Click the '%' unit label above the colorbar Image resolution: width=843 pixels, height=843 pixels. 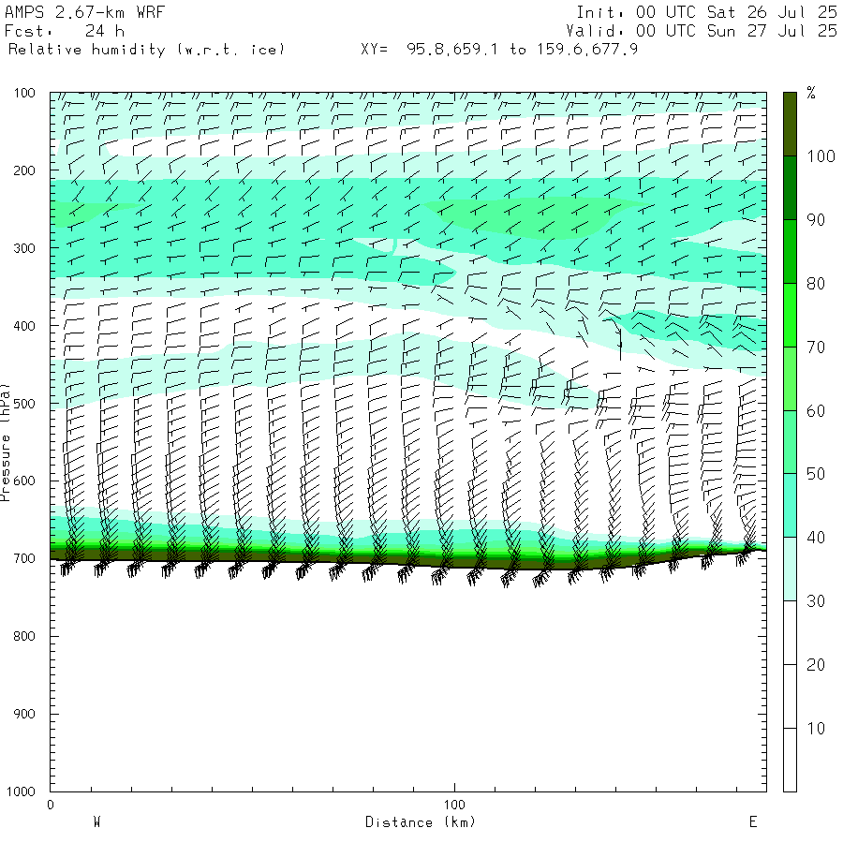811,93
